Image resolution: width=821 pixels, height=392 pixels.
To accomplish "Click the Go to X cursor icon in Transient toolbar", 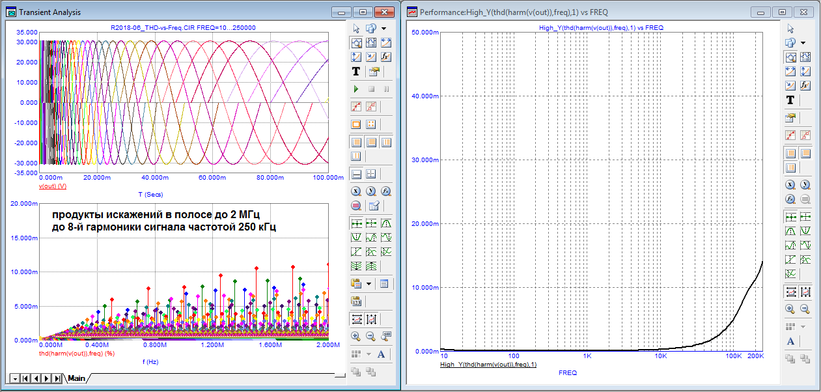I will (356, 191).
